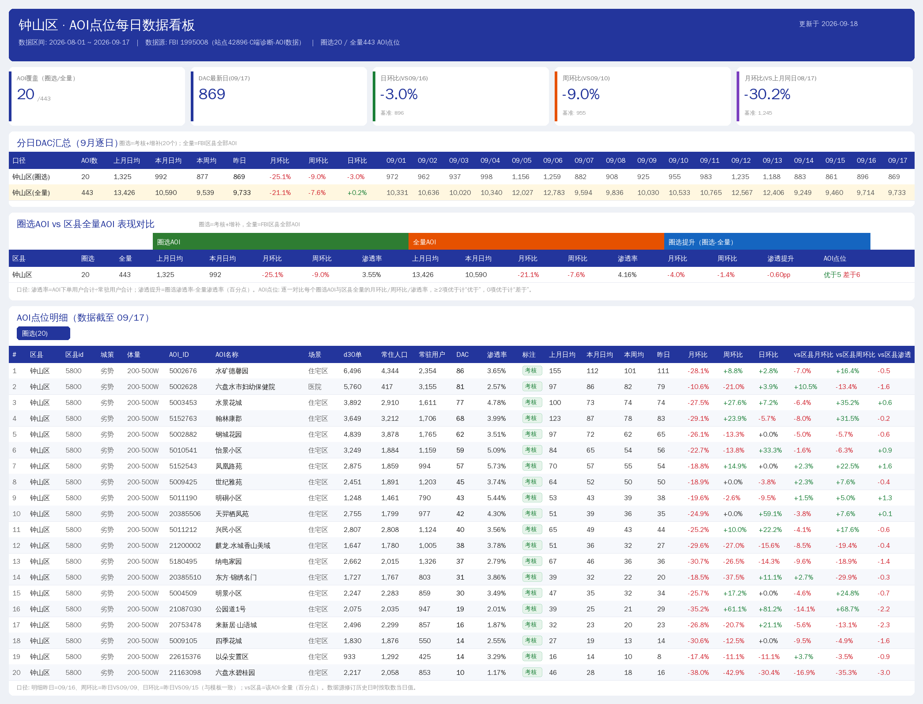Click the 09/17 date column header
This screenshot has width=923, height=704.
pos(897,161)
